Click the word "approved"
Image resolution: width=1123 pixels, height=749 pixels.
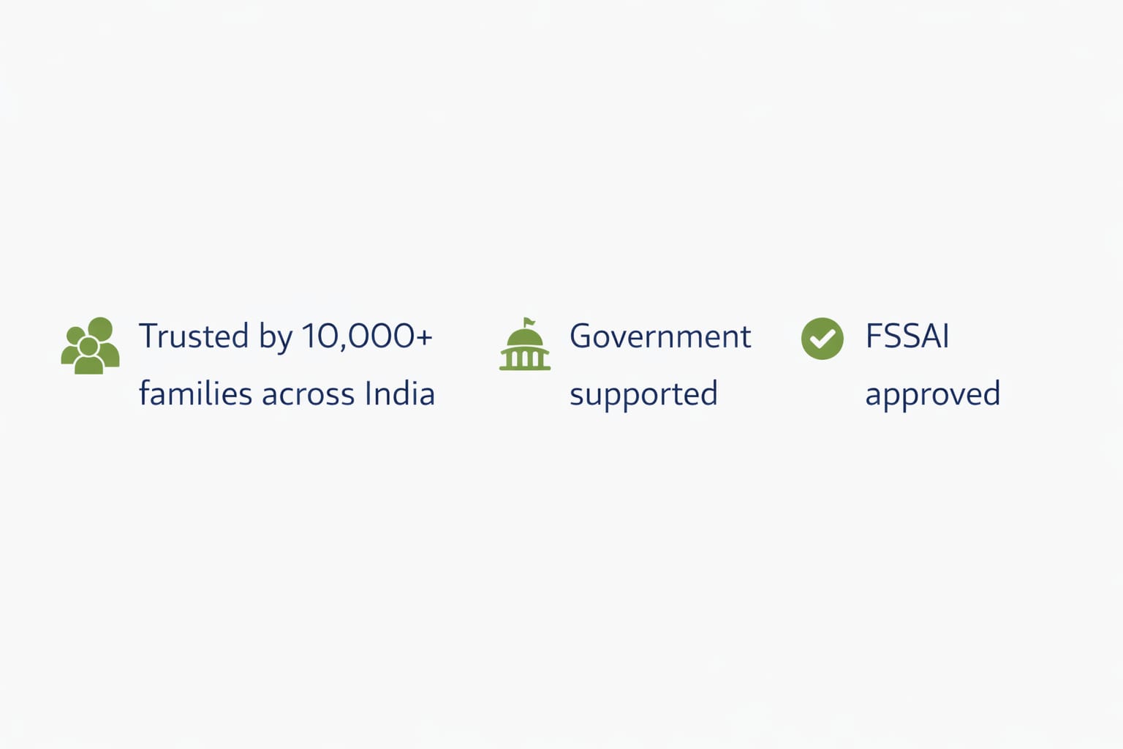click(932, 394)
